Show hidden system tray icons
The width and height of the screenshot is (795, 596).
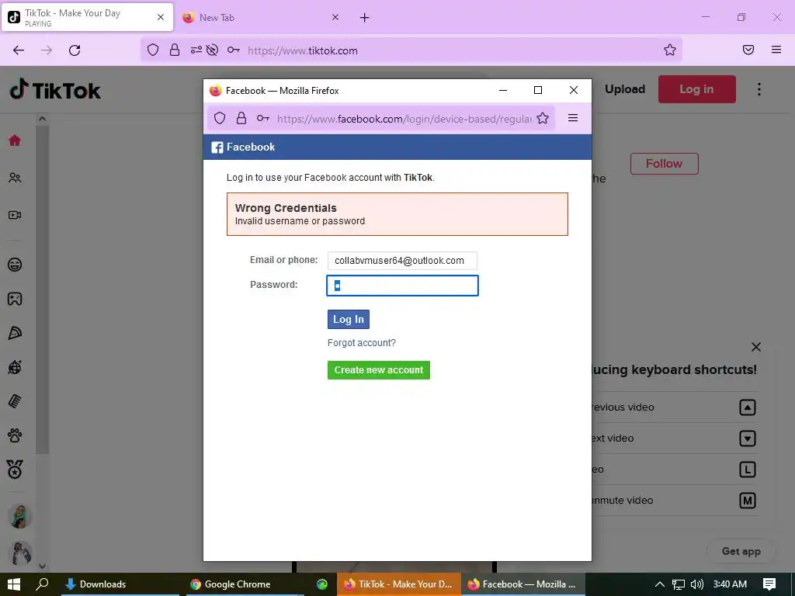[x=660, y=584]
